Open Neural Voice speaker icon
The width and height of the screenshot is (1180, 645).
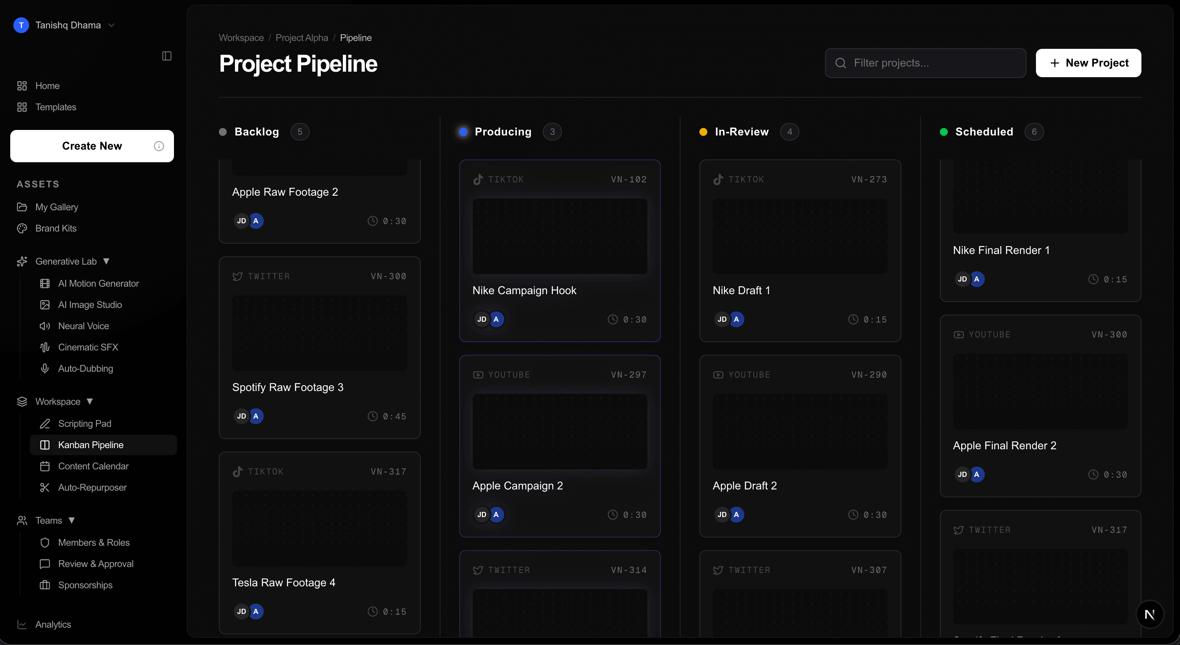point(45,326)
